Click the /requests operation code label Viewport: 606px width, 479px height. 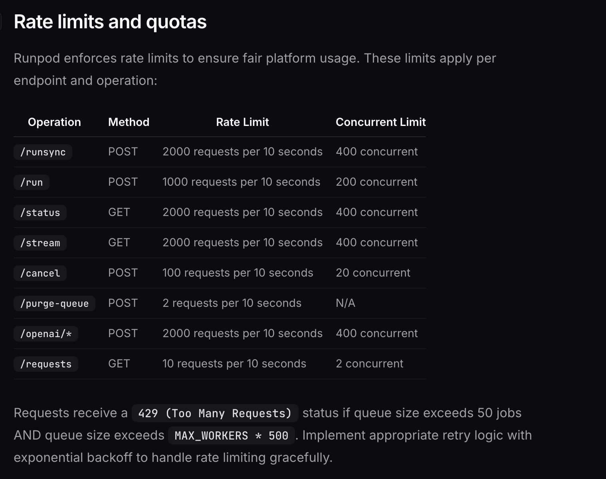(46, 364)
